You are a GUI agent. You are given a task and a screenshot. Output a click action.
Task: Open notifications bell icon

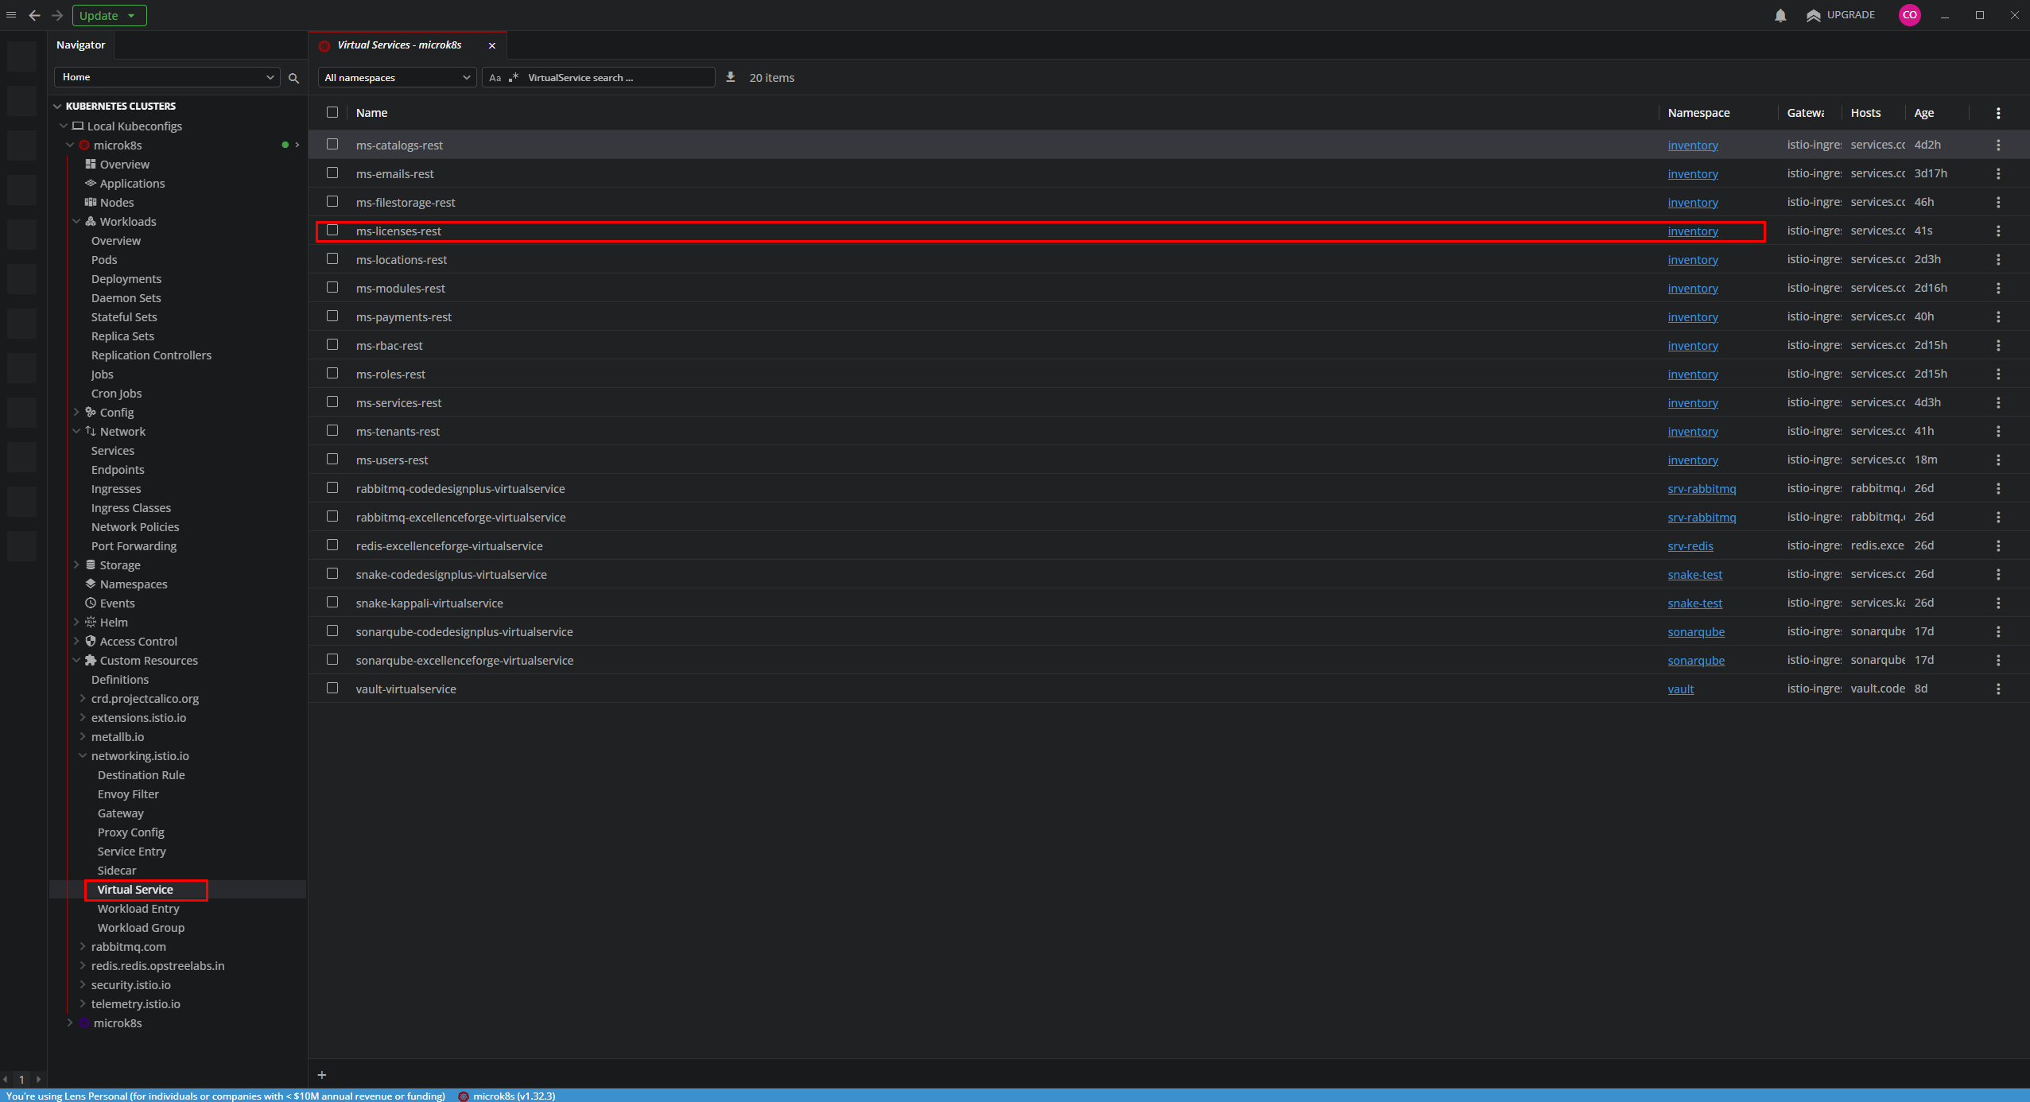tap(1780, 15)
